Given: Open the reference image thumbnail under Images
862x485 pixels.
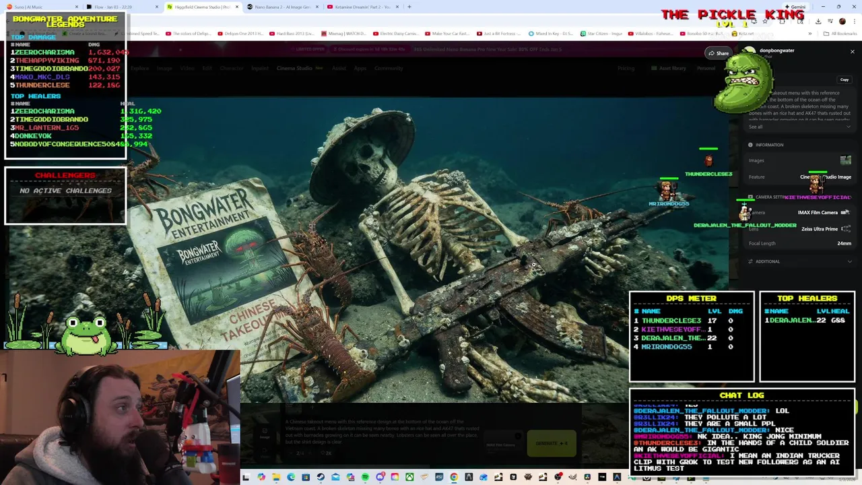Looking at the screenshot, I should coord(845,160).
